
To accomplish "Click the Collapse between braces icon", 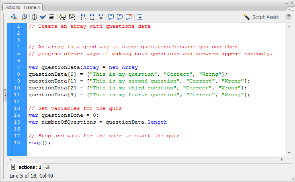I will 84,17.
